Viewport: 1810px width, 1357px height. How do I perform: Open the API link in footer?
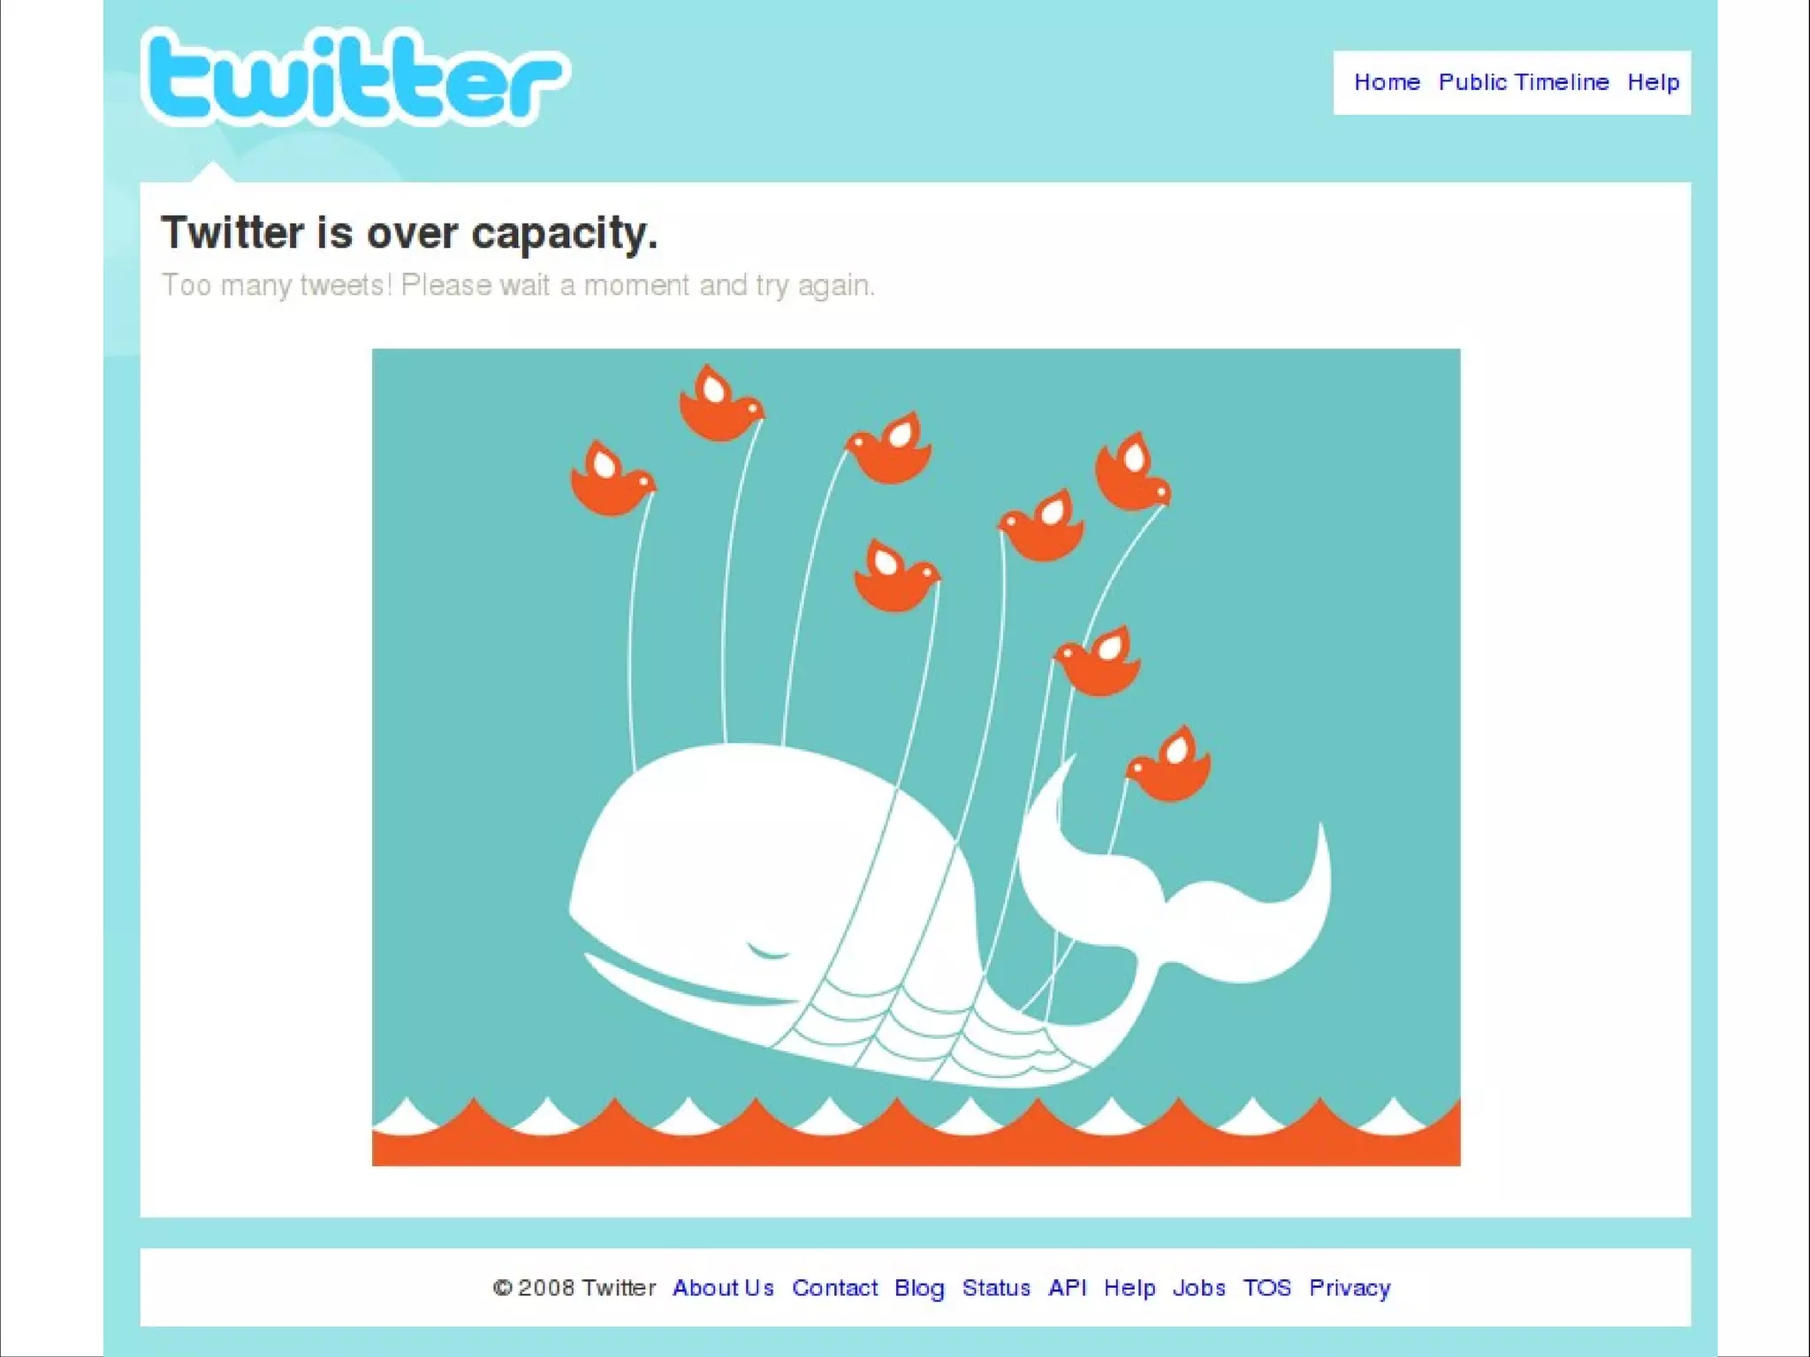1067,1287
